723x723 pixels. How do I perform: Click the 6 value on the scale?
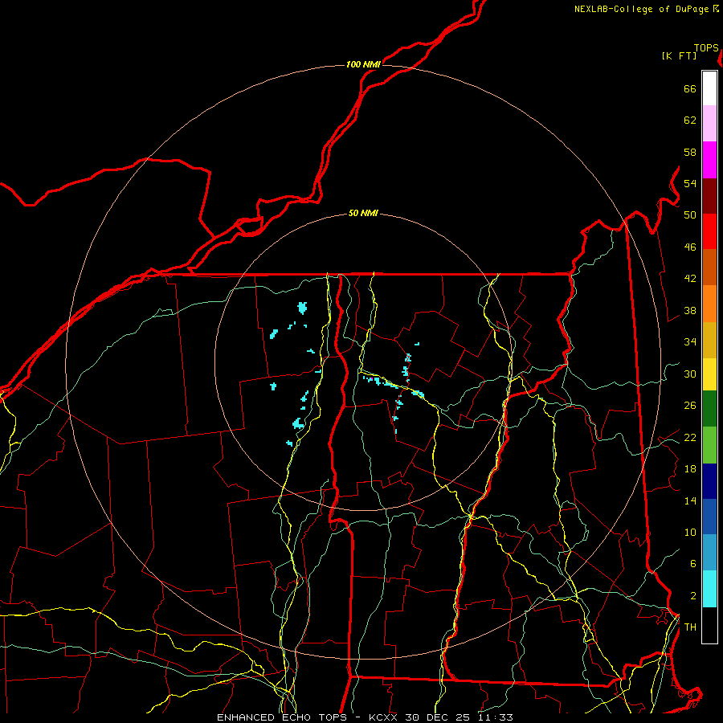(x=693, y=564)
